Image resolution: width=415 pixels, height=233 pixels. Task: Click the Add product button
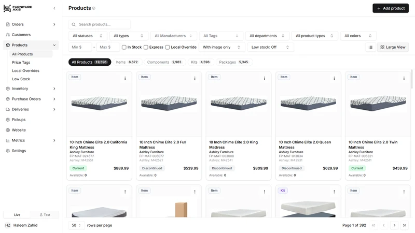pyautogui.click(x=391, y=8)
